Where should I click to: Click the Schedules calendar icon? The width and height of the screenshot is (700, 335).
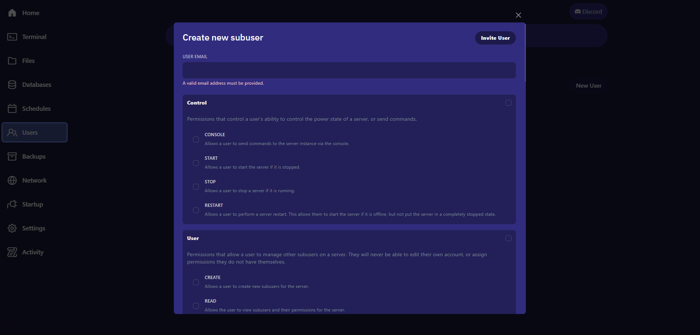point(12,109)
